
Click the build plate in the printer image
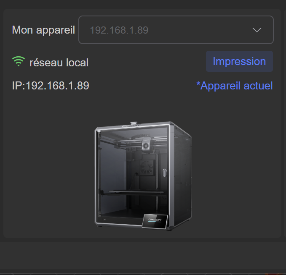pos(135,192)
